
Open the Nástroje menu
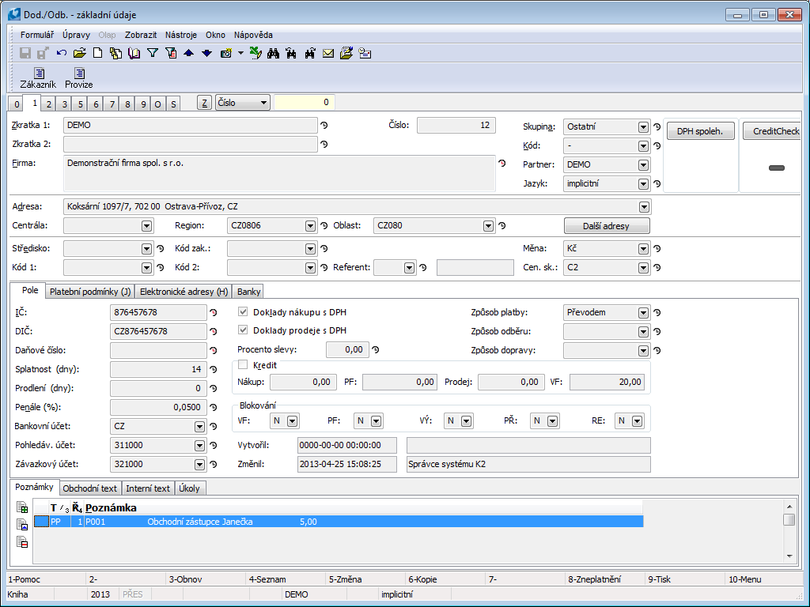[181, 35]
